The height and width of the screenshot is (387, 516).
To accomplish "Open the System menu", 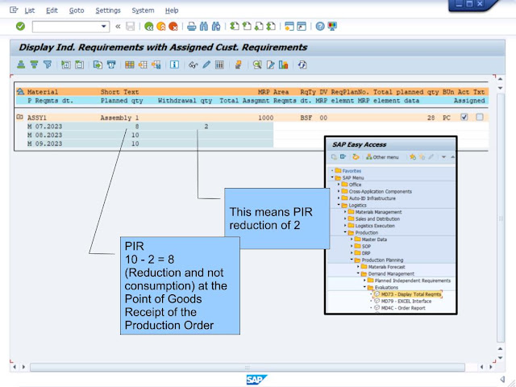I will (x=143, y=10).
